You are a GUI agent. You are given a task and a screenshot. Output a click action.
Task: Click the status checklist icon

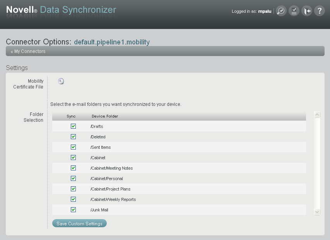point(294,11)
